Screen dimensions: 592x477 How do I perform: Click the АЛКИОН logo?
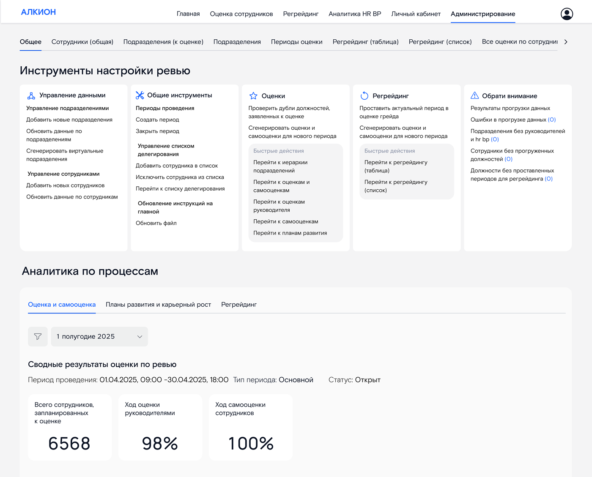[38, 12]
